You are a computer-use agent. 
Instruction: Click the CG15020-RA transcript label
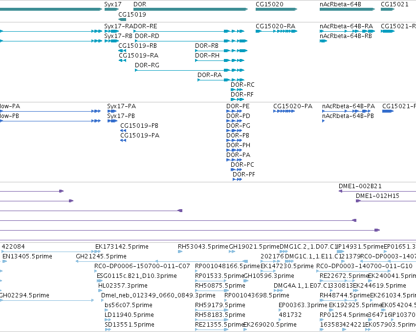pyautogui.click(x=275, y=26)
